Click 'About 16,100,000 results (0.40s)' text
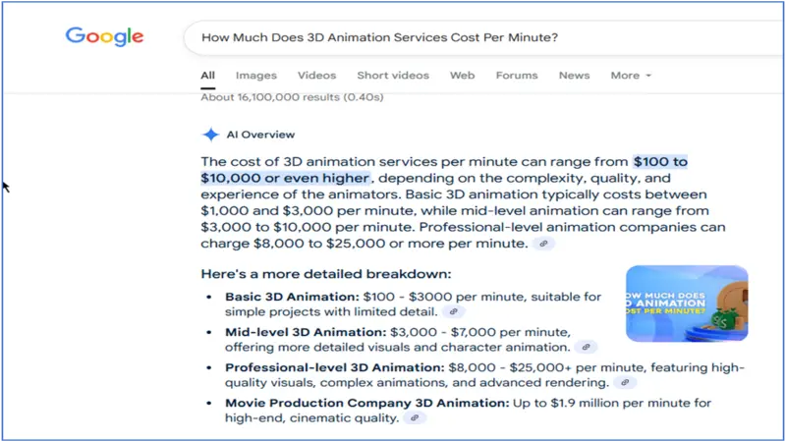786x442 pixels. pyautogui.click(x=292, y=97)
